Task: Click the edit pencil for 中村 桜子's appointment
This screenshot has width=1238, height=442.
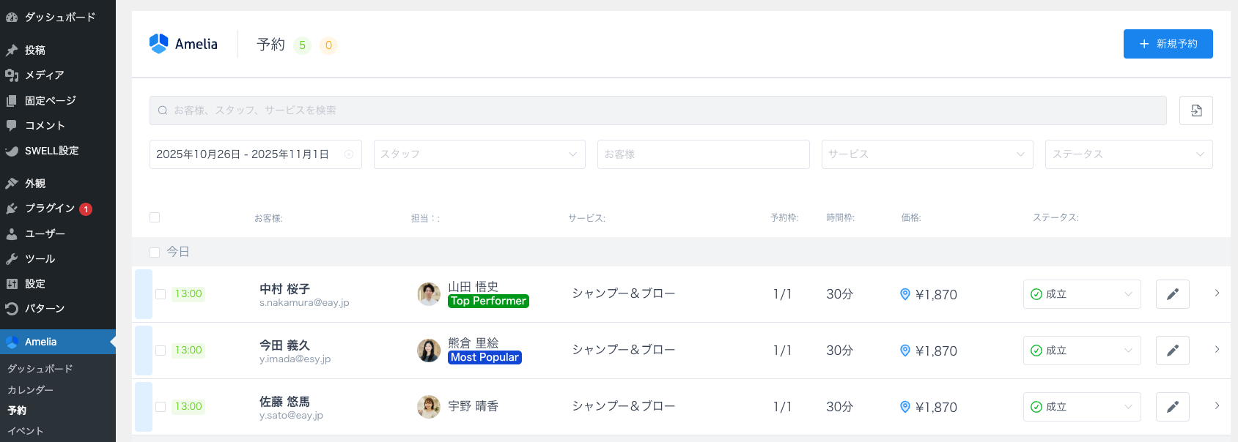Action: pos(1172,294)
